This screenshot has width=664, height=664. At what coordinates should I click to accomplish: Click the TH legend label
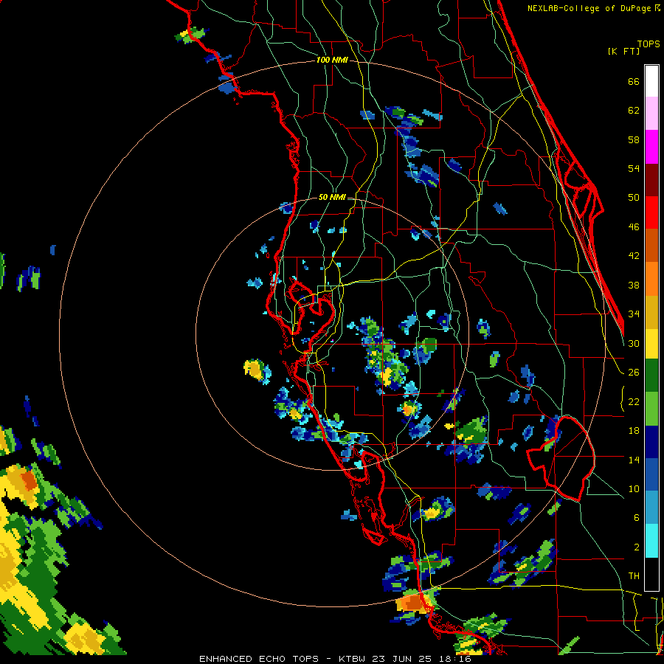[634, 576]
